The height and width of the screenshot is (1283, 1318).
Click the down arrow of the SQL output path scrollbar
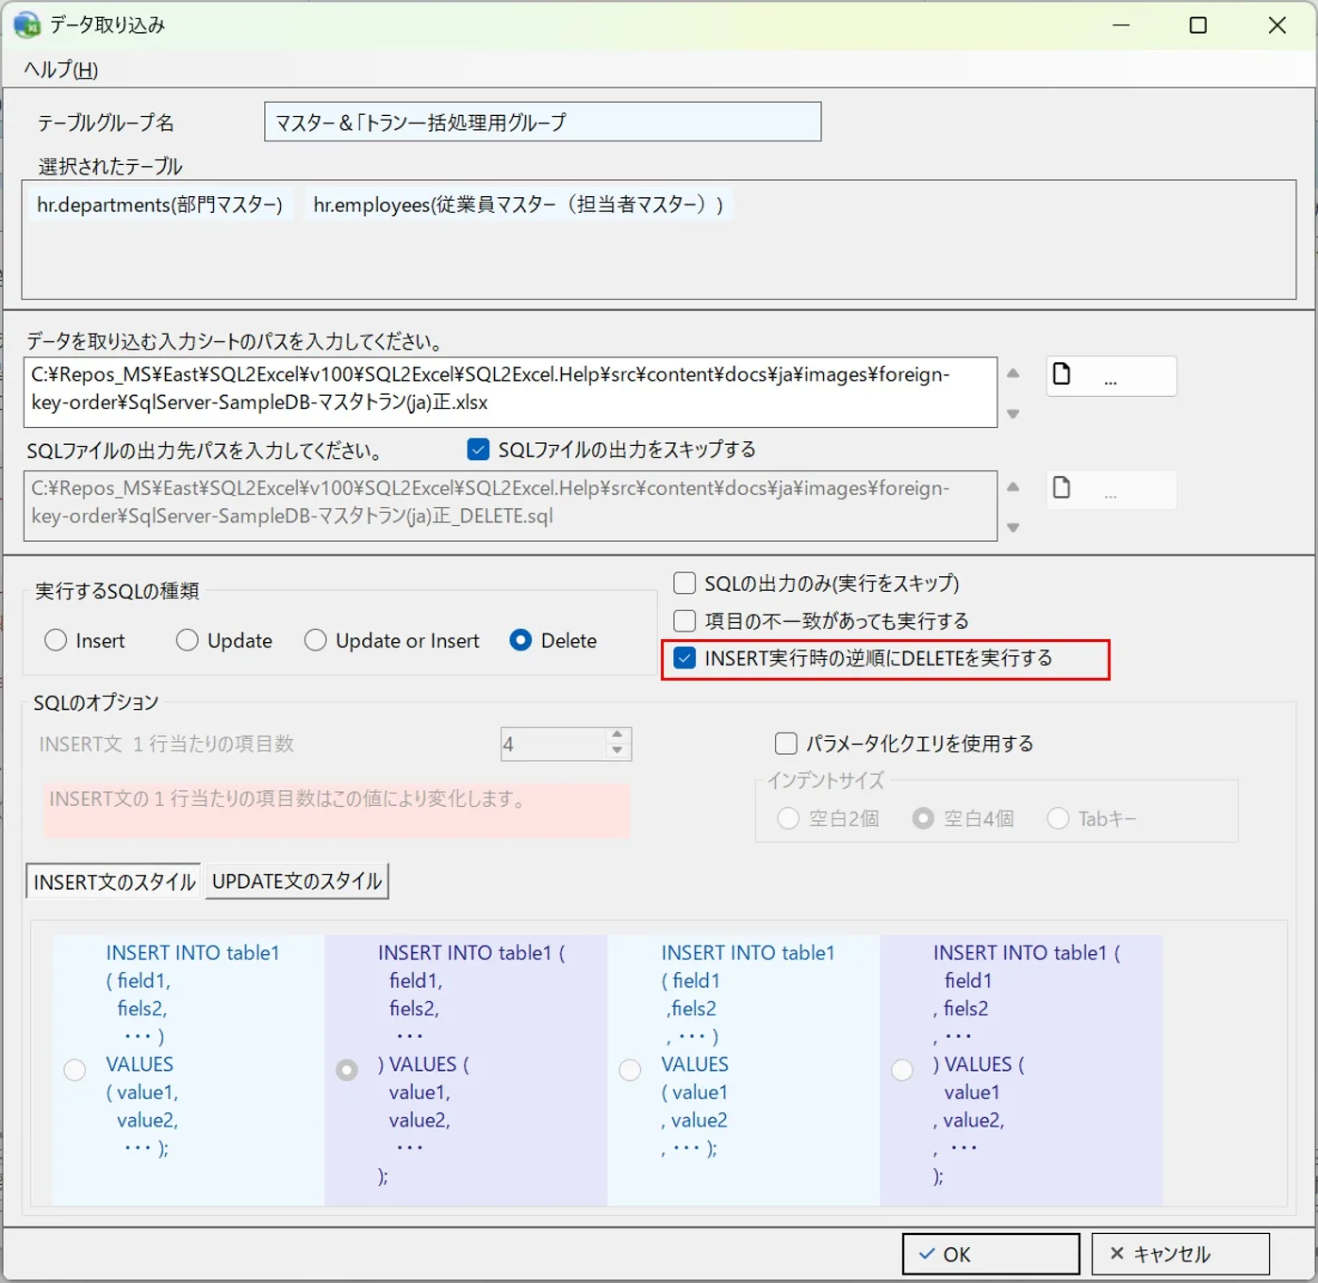click(1013, 528)
